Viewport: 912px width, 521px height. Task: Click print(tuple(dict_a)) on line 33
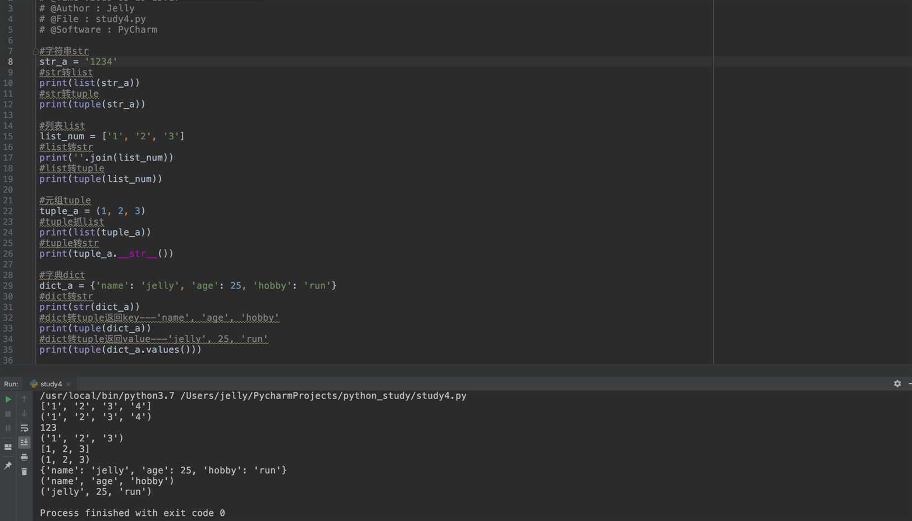coord(95,328)
